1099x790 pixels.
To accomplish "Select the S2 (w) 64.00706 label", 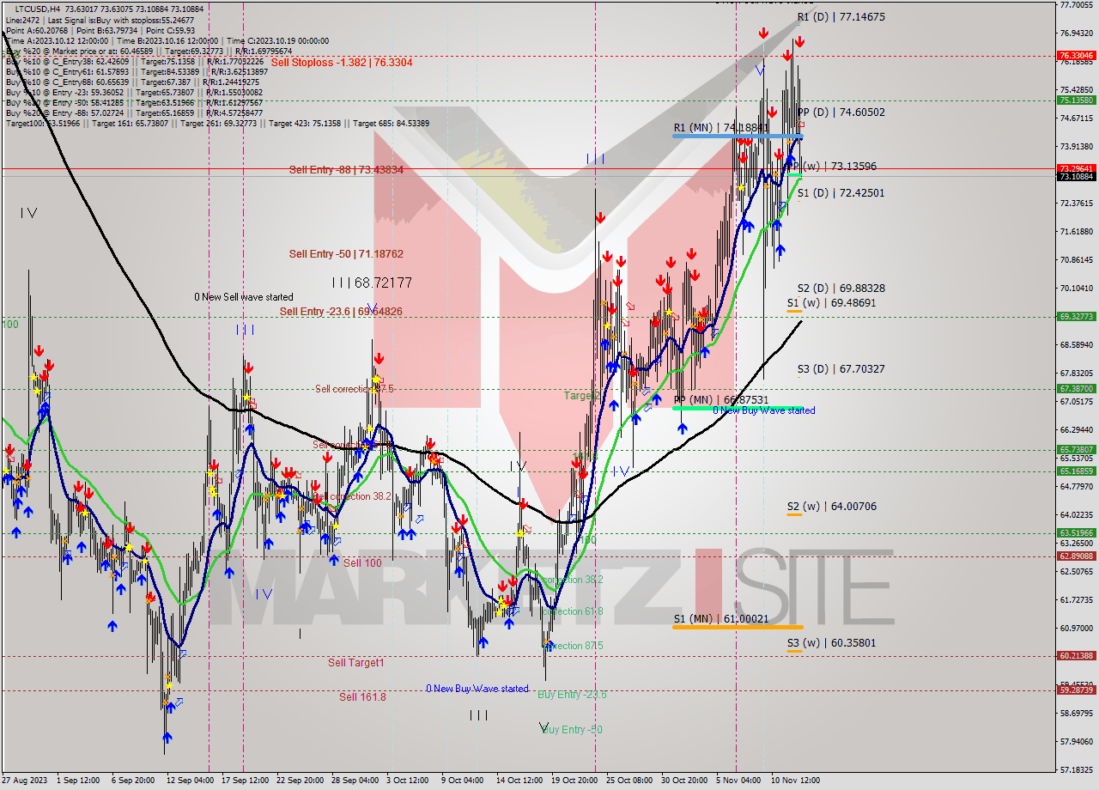I will point(831,507).
